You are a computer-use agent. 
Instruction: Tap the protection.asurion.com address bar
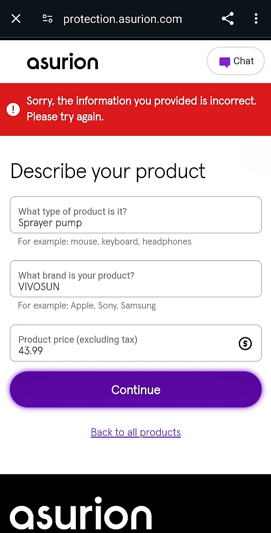coord(123,19)
